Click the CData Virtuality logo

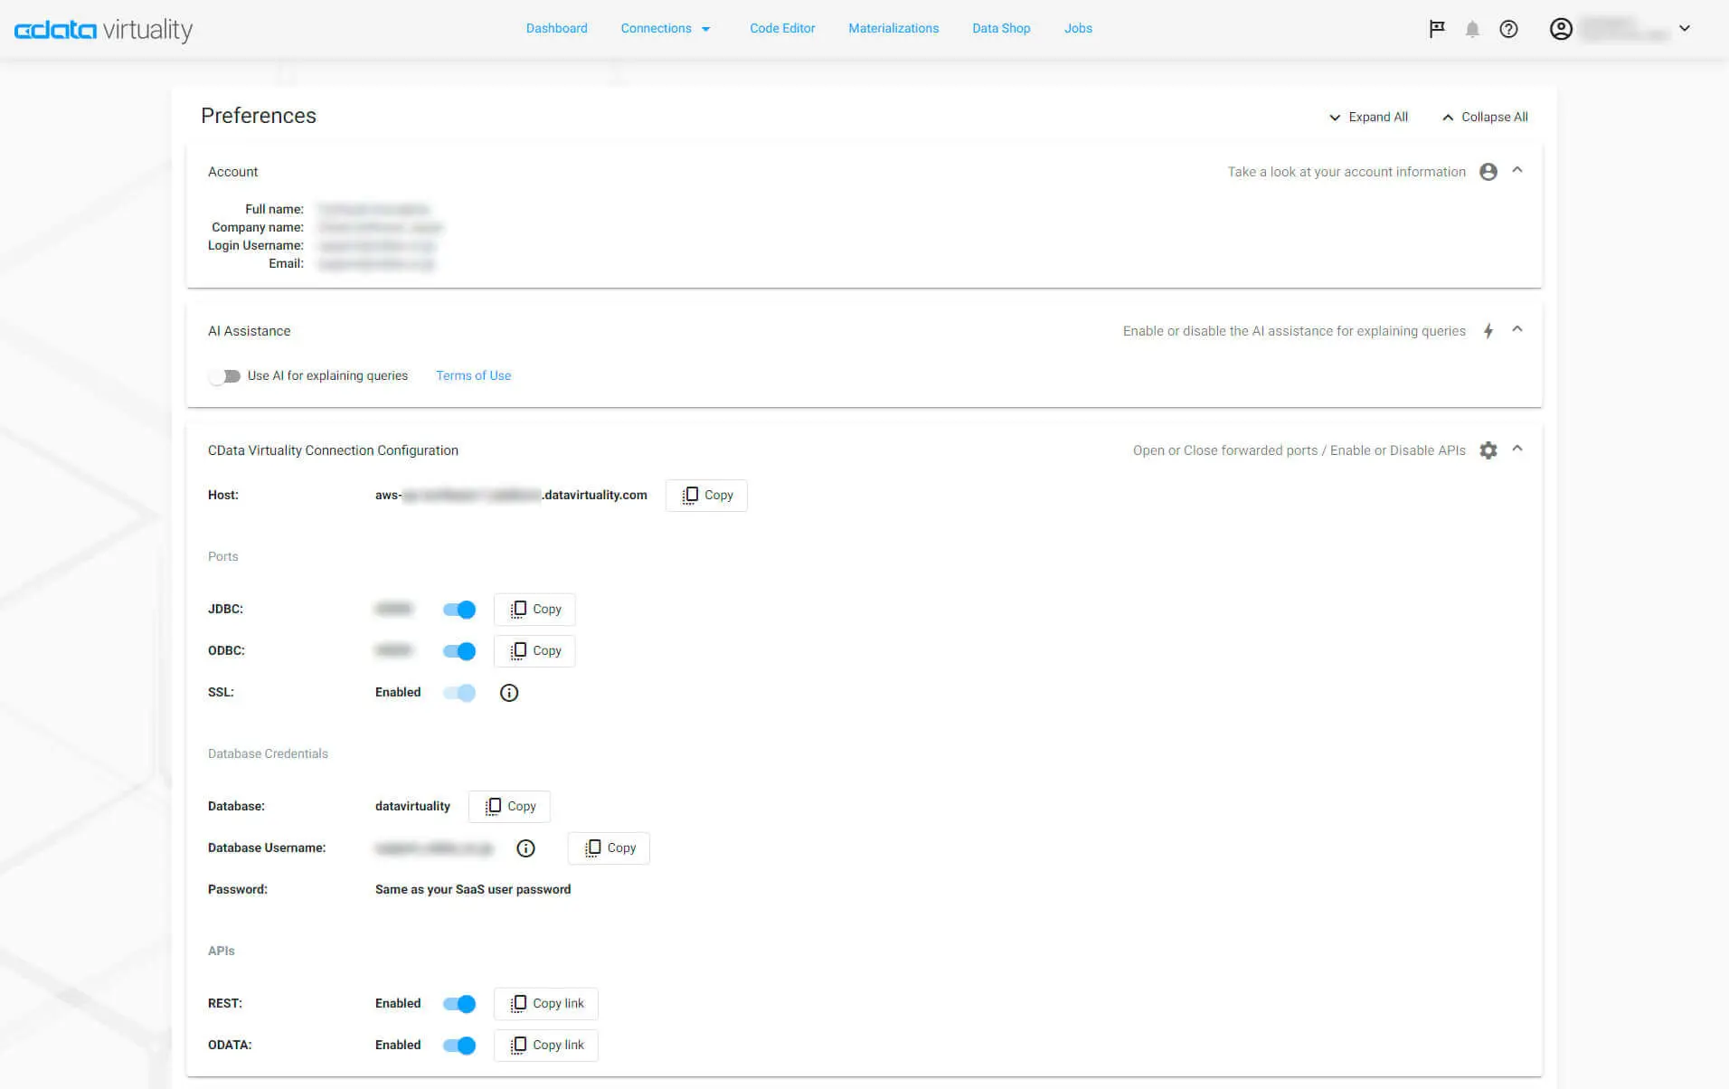click(103, 29)
